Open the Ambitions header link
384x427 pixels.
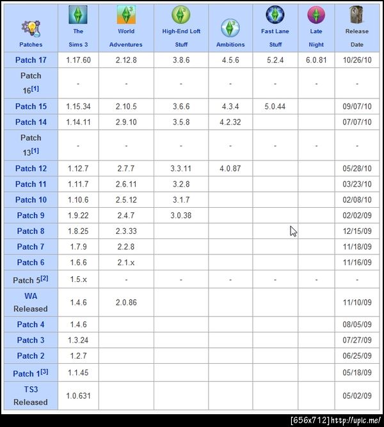pos(230,45)
